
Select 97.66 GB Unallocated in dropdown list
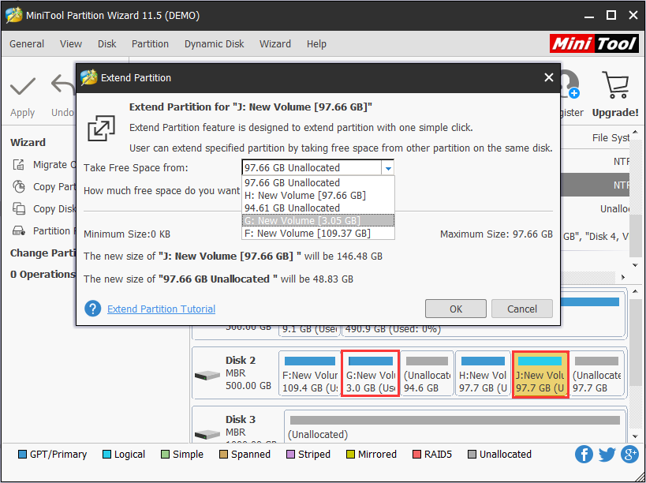click(318, 182)
